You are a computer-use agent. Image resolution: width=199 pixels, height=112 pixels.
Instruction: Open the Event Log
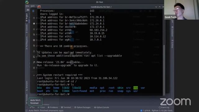[164, 107]
